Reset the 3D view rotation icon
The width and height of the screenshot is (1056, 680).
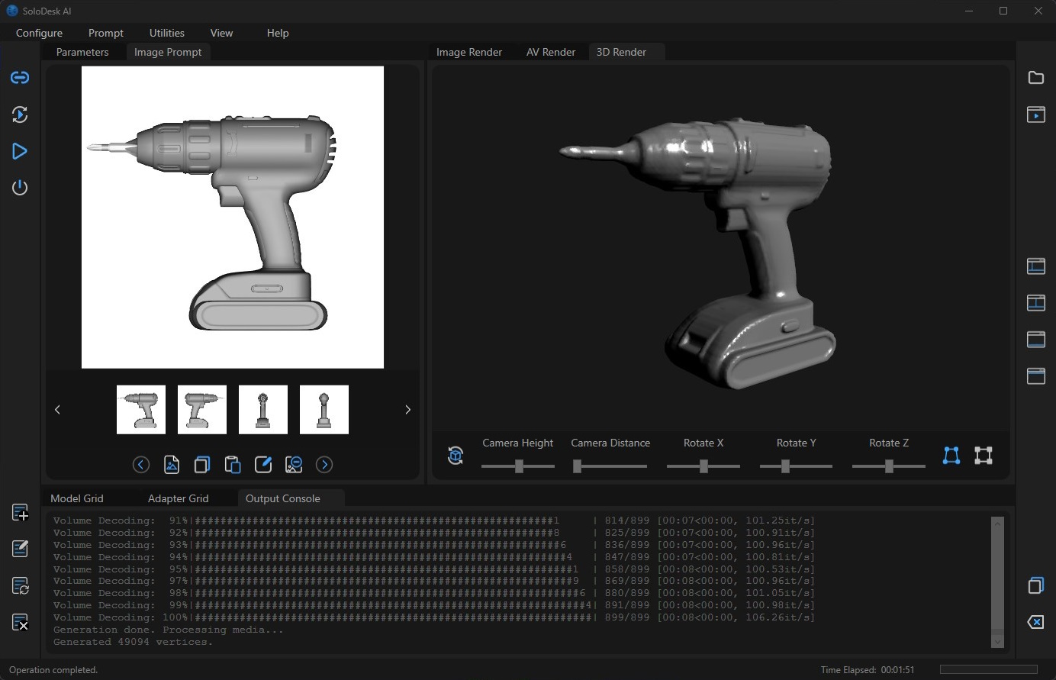point(456,456)
